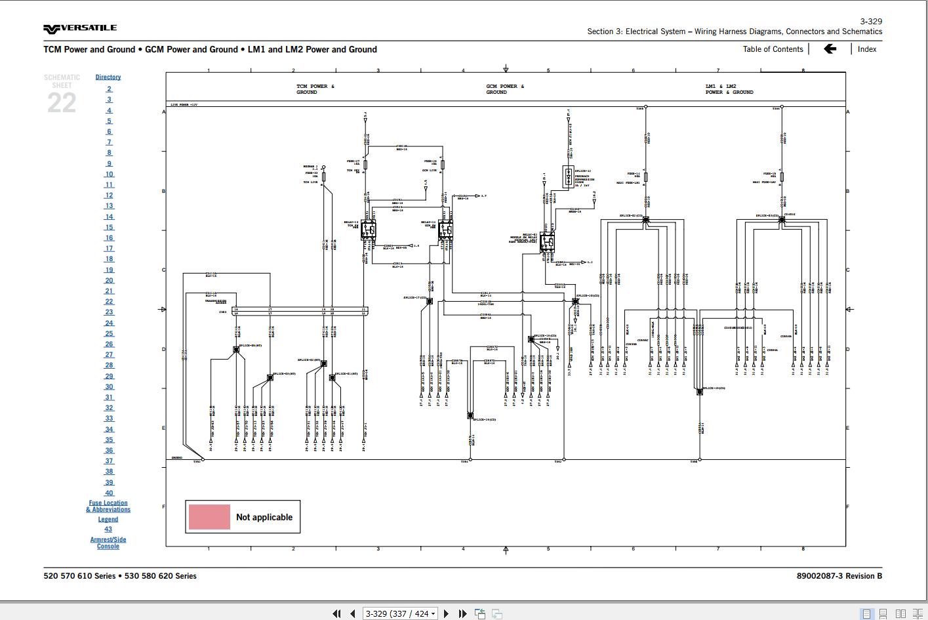Open schematic sheet 10
Screen dimensions: 928x620
pos(109,174)
